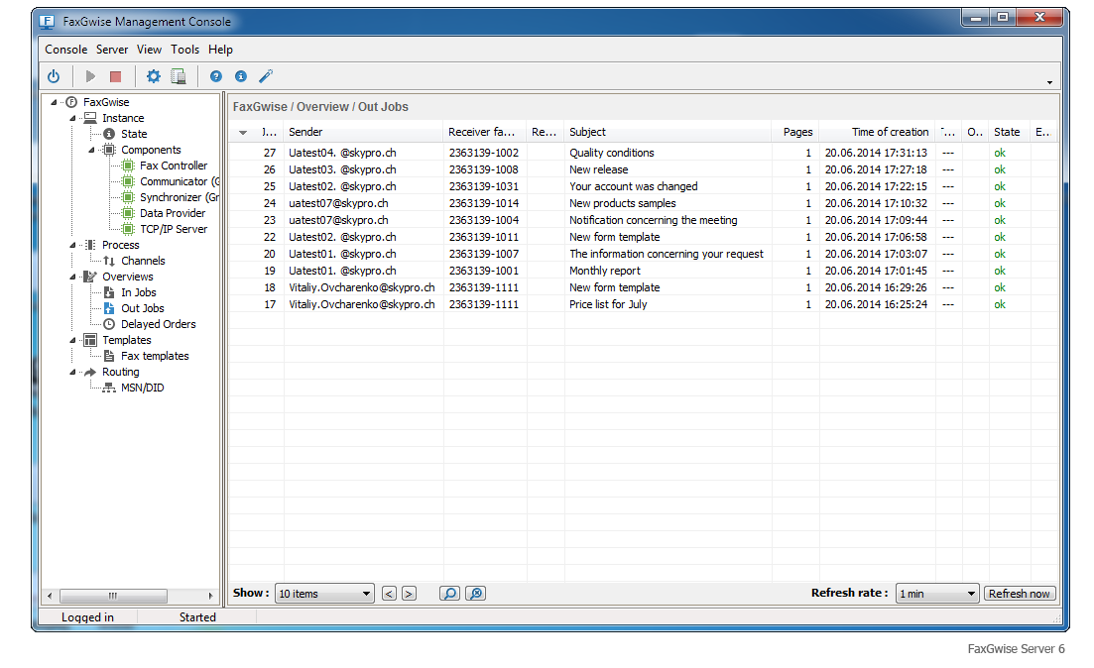
Task: Sort by Receiver fax column header
Action: 485,132
